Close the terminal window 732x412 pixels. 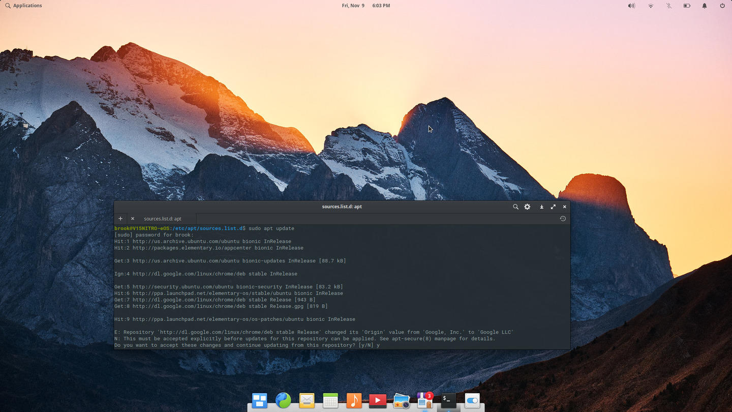pos(564,207)
